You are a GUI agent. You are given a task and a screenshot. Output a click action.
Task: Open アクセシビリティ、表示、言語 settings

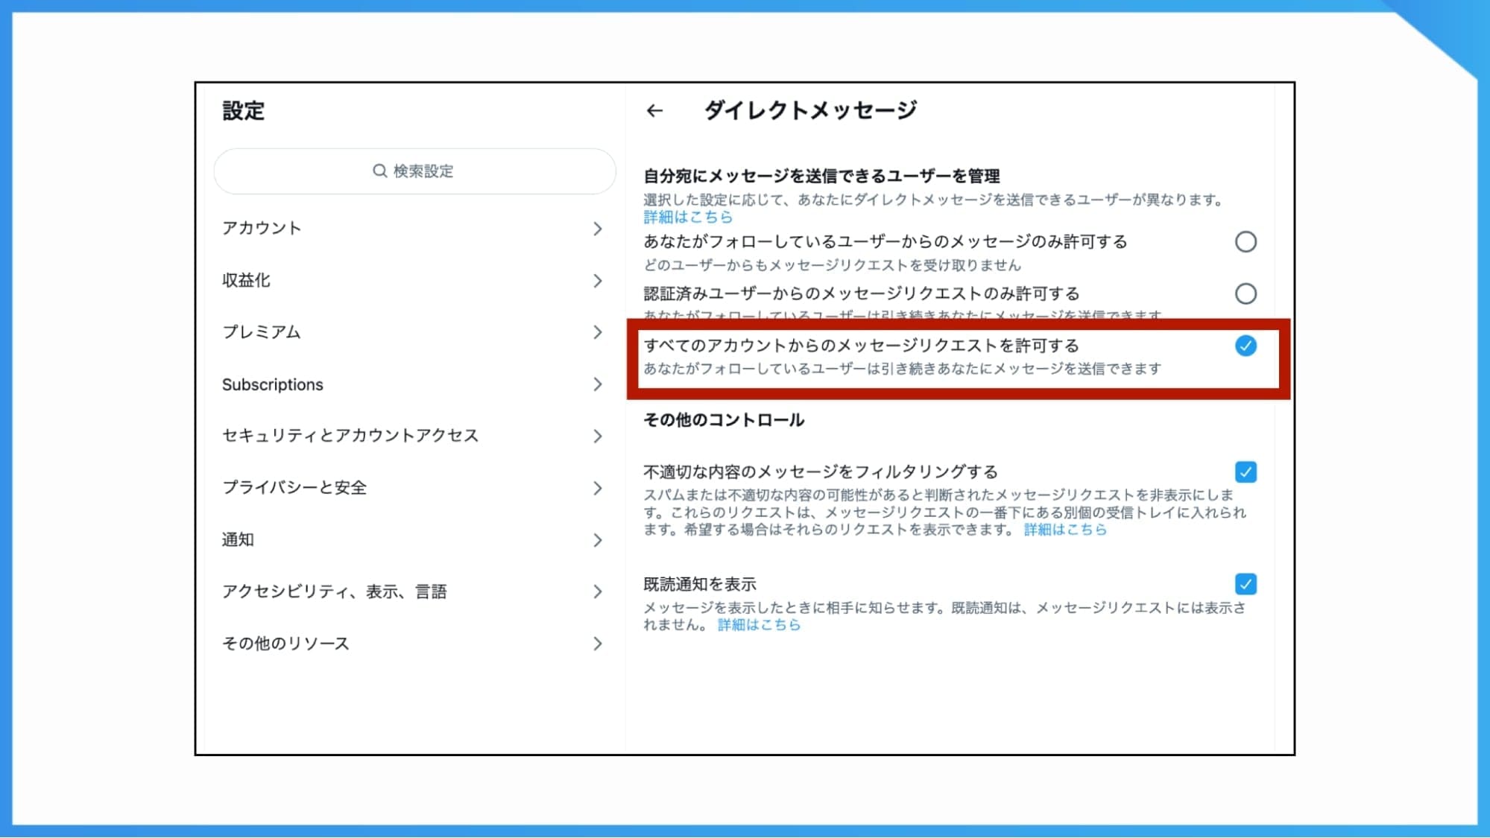[598, 591]
